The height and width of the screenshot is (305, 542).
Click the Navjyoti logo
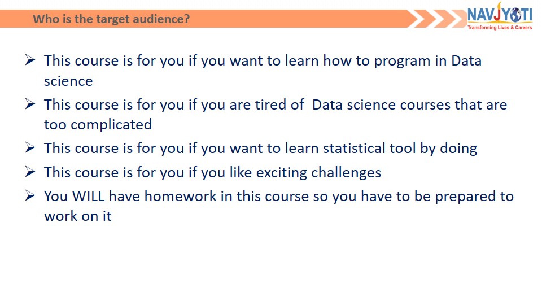500,16
